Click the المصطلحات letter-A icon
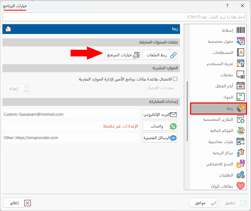251x211 pixels. click(x=241, y=52)
